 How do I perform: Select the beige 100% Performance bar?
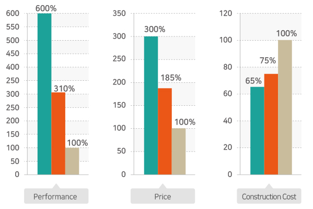click(72, 161)
